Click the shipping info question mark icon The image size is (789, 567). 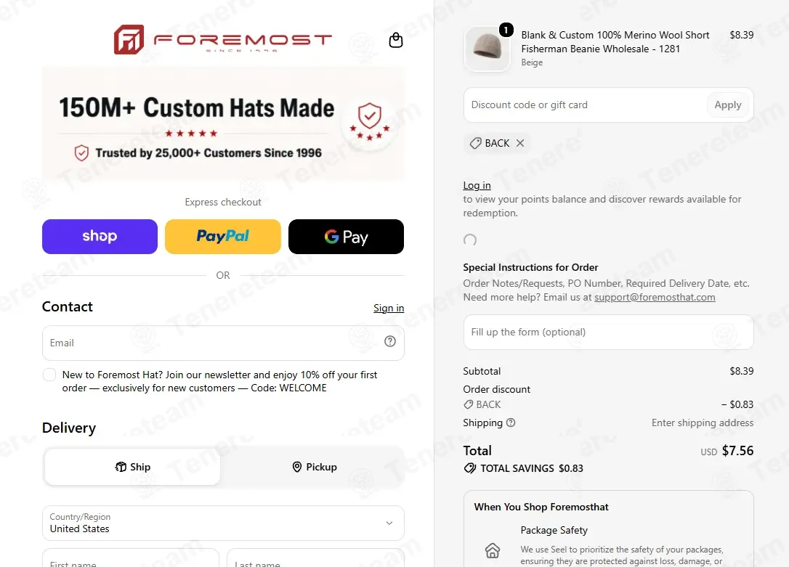pos(511,423)
